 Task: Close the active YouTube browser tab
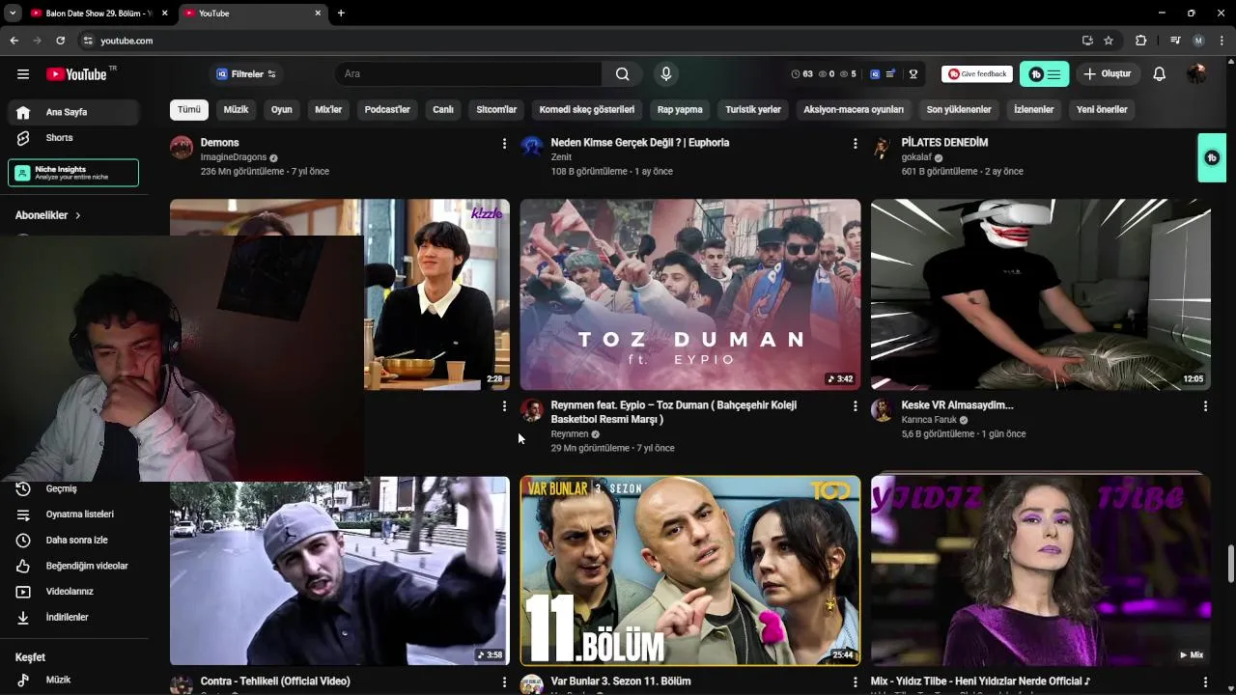pos(318,14)
